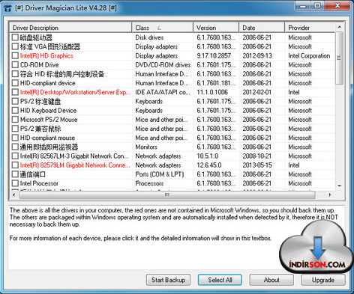354x294 pixels.
Task: Open the About dialog button
Action: tap(271, 280)
